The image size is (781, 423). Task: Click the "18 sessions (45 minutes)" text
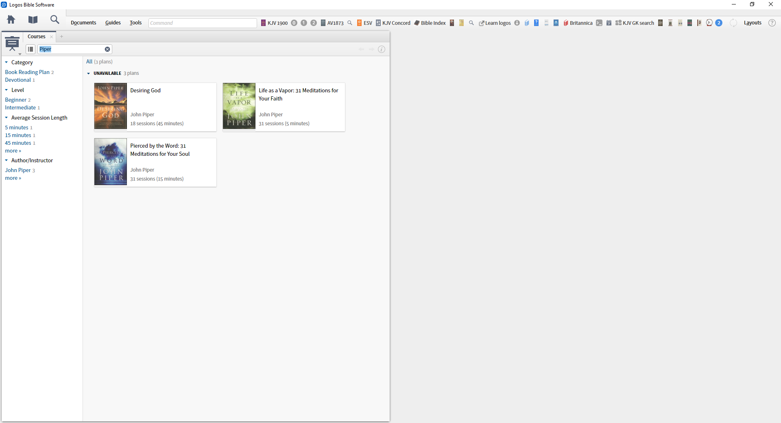click(x=157, y=124)
